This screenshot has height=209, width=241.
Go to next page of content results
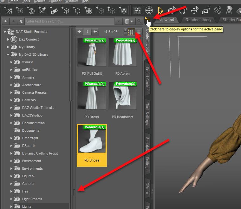pos(95,32)
